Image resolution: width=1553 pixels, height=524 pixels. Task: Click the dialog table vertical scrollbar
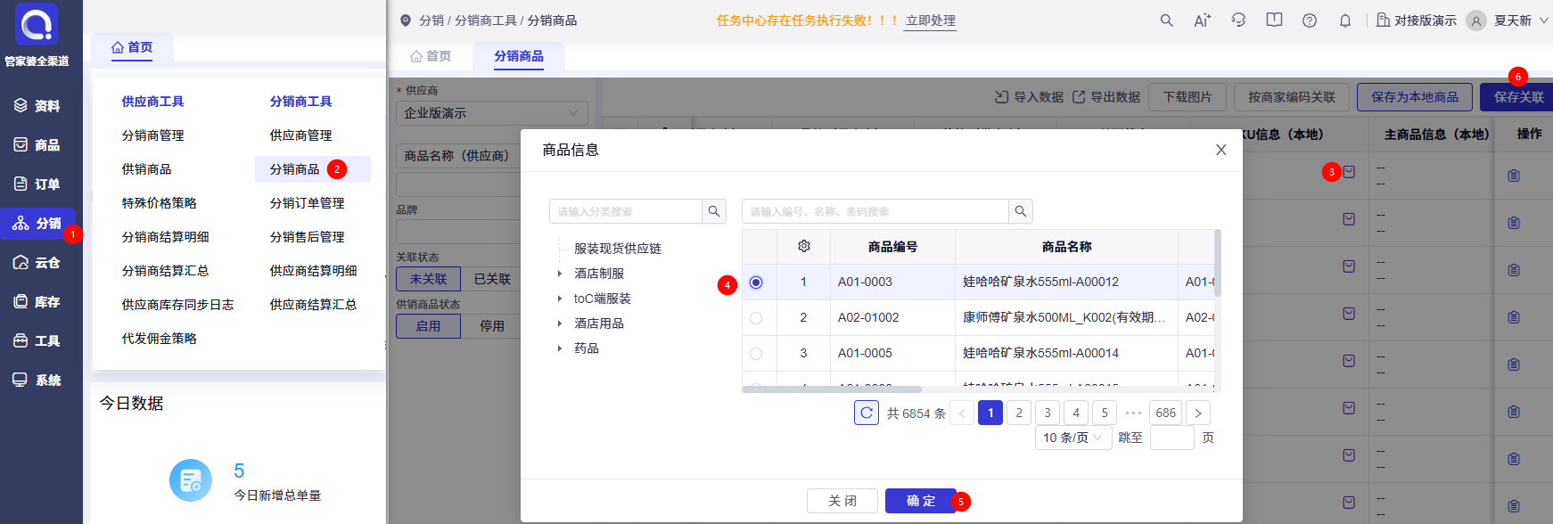tap(1218, 263)
